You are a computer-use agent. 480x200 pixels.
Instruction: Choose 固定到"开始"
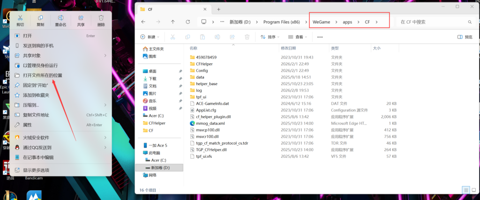(60, 85)
